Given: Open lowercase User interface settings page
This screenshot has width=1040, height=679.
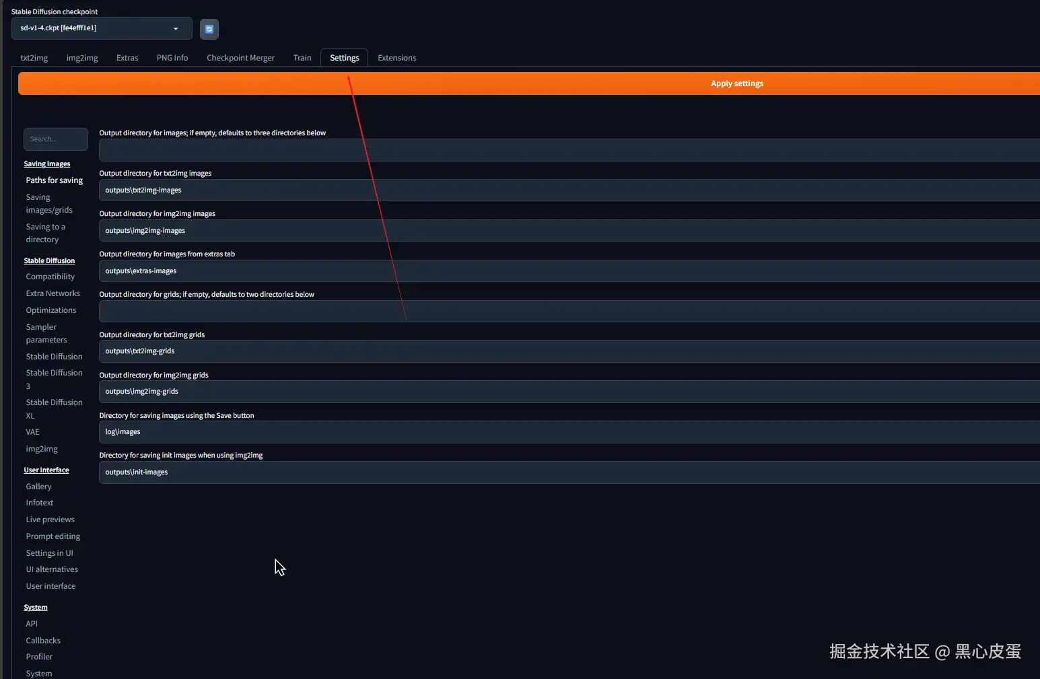Looking at the screenshot, I should 51,586.
